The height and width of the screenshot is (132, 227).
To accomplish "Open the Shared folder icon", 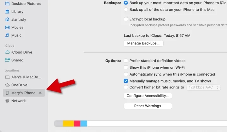I will pyautogui.click(x=7, y=60).
